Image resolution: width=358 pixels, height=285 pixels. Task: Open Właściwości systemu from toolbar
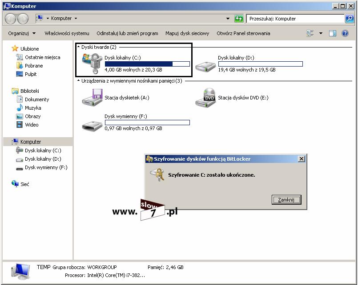click(67, 33)
